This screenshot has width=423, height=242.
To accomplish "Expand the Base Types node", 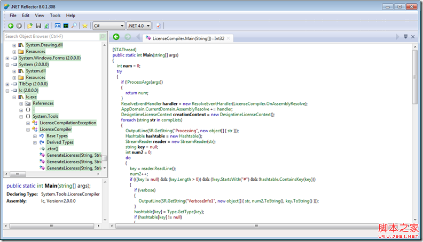I will point(35,136).
